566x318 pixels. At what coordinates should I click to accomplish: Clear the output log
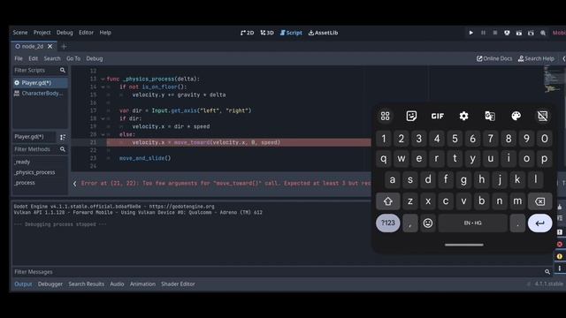click(560, 207)
